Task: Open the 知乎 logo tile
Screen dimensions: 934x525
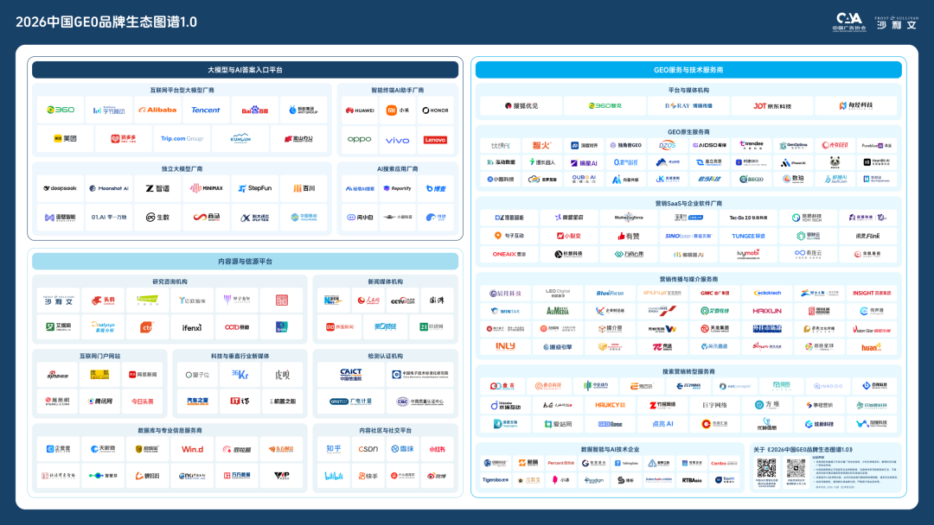Action: 334,449
